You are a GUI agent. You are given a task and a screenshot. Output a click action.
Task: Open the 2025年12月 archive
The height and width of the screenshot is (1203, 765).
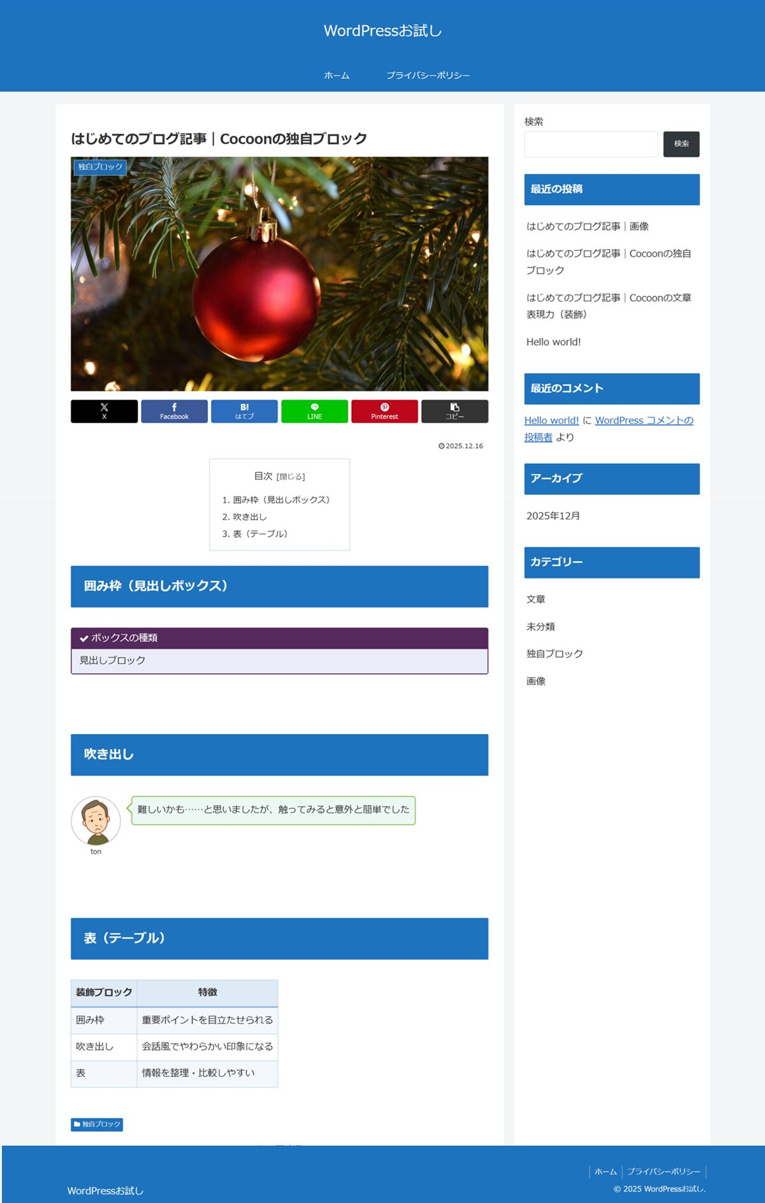(x=553, y=515)
